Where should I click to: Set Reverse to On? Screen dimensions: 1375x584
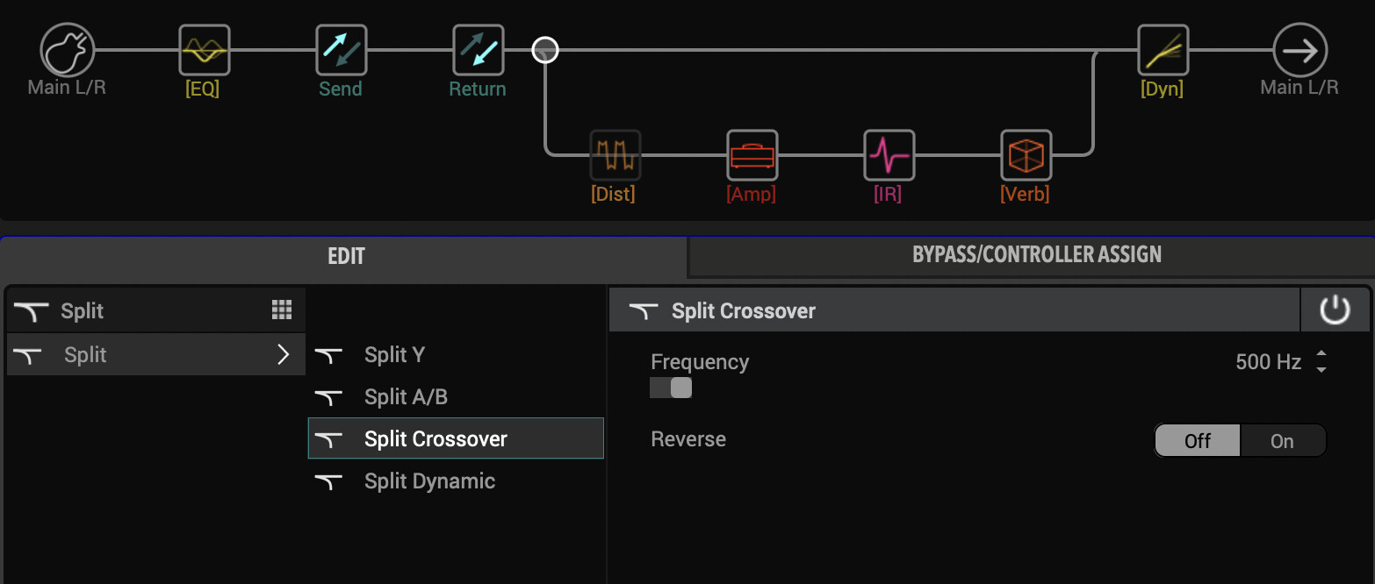click(x=1281, y=441)
